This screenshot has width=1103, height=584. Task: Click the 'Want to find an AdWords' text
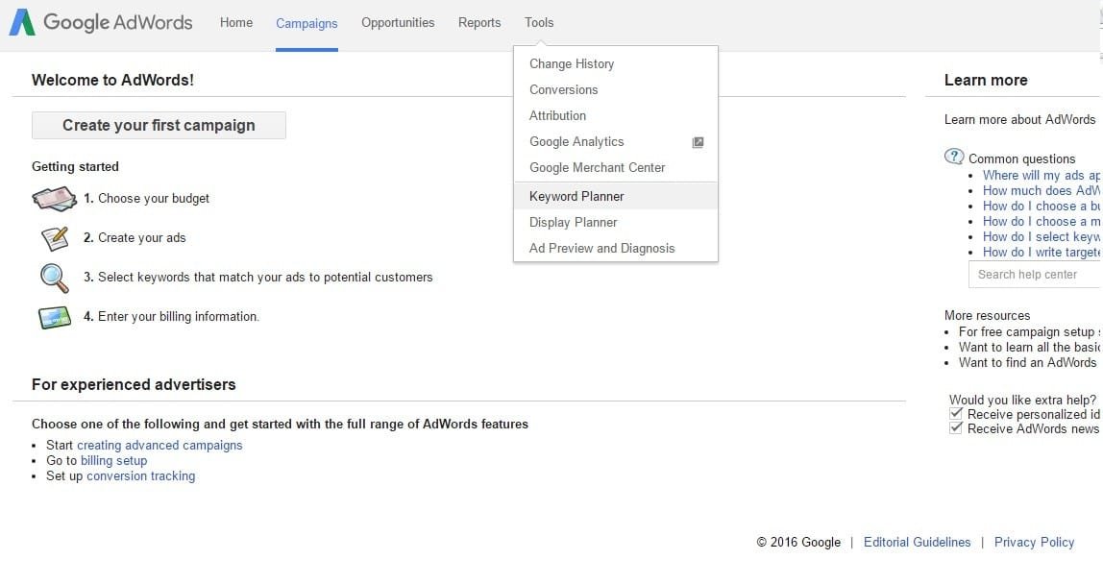[1030, 363]
